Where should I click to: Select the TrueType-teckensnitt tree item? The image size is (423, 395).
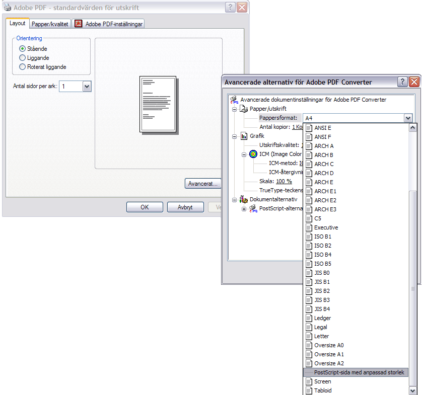tap(281, 190)
